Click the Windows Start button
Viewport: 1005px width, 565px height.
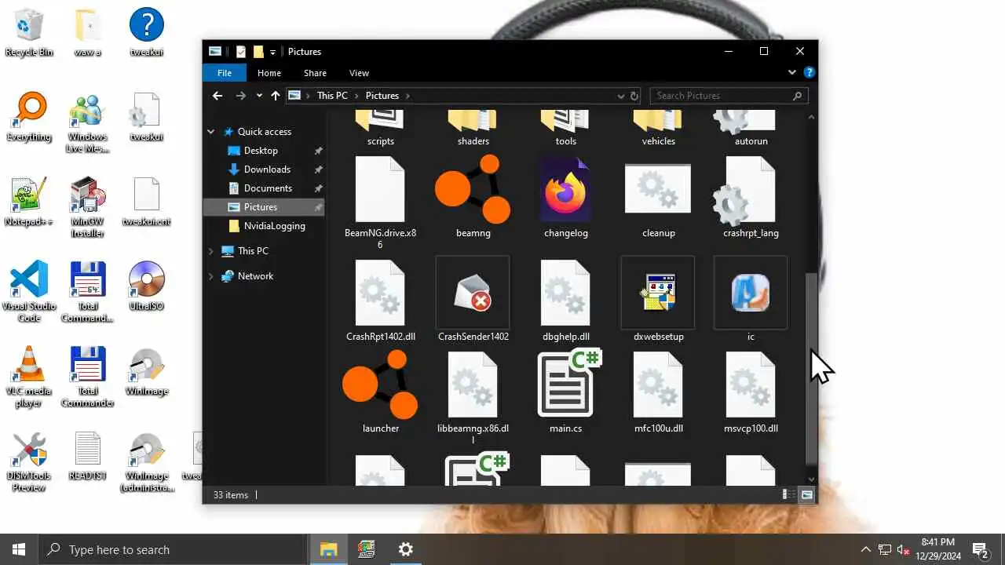tap(19, 549)
